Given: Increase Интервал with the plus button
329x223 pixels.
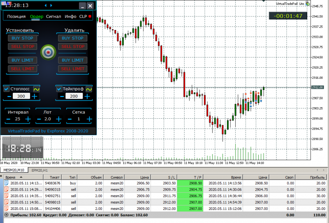Looking at the screenshot, I should tap(28, 119).
